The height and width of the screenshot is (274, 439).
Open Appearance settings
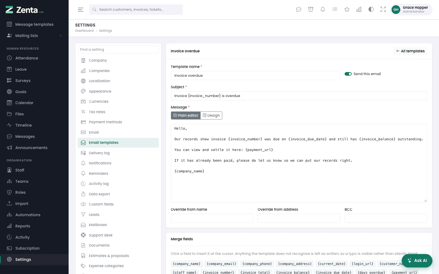pos(118,91)
